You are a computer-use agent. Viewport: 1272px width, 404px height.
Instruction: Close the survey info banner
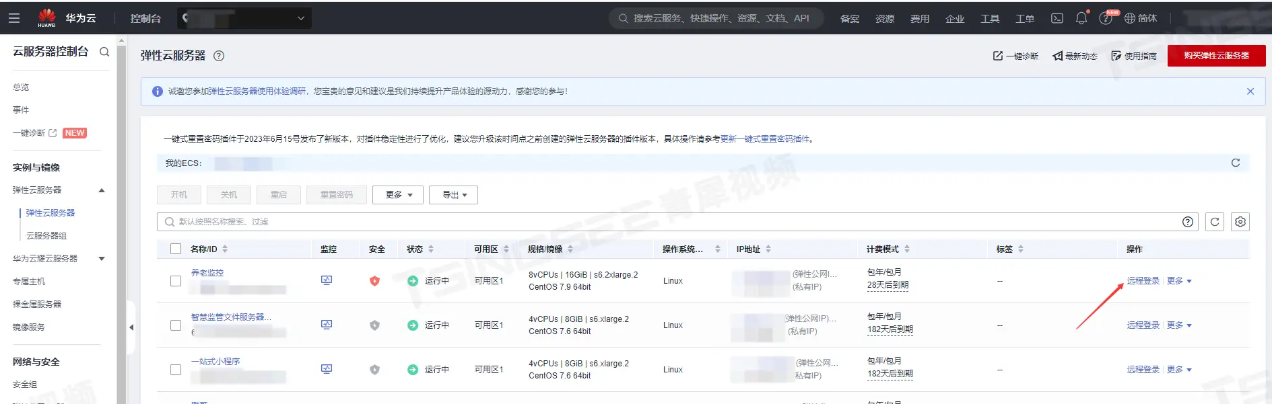click(1250, 91)
